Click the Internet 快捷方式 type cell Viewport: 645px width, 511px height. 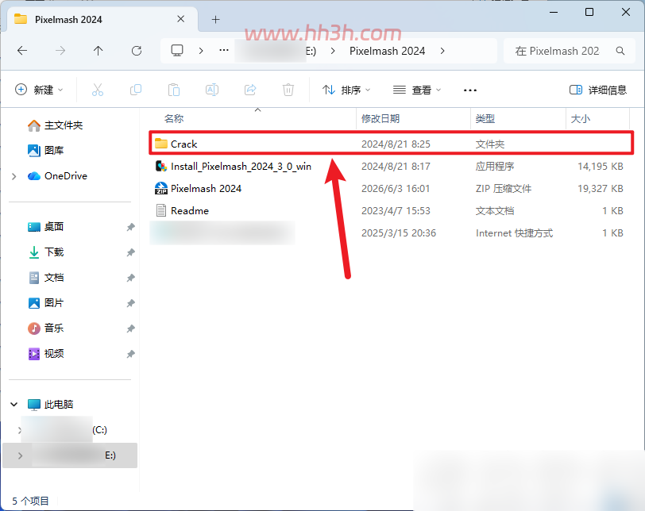tap(514, 233)
